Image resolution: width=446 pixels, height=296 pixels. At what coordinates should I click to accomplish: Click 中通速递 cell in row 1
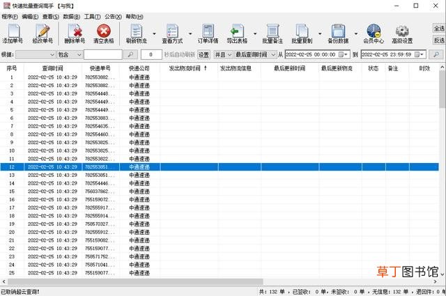coord(139,77)
